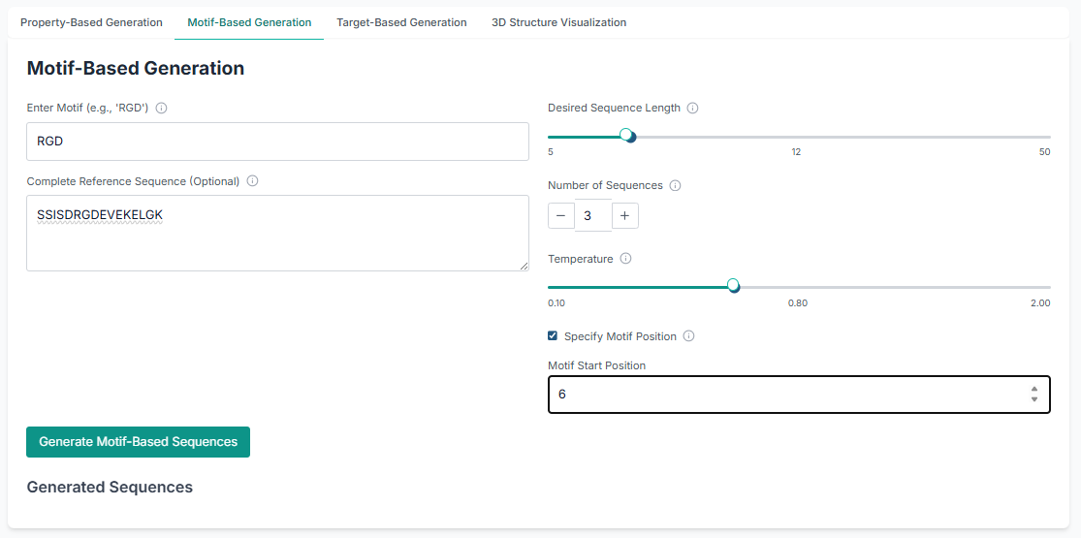Increase number of sequences with plus button
1081x538 pixels.
(625, 215)
